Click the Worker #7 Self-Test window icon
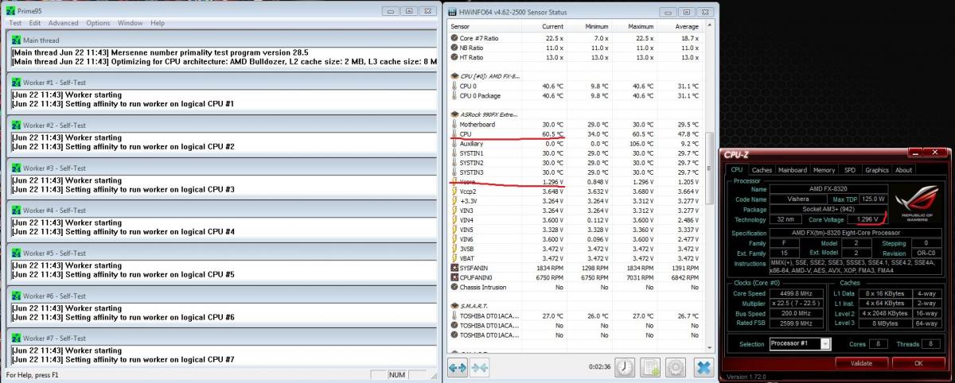 [x=16, y=339]
